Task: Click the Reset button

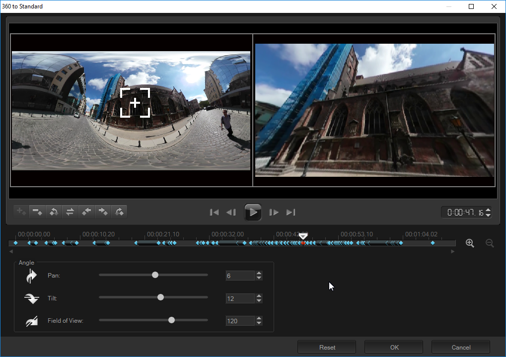Action: pyautogui.click(x=327, y=347)
